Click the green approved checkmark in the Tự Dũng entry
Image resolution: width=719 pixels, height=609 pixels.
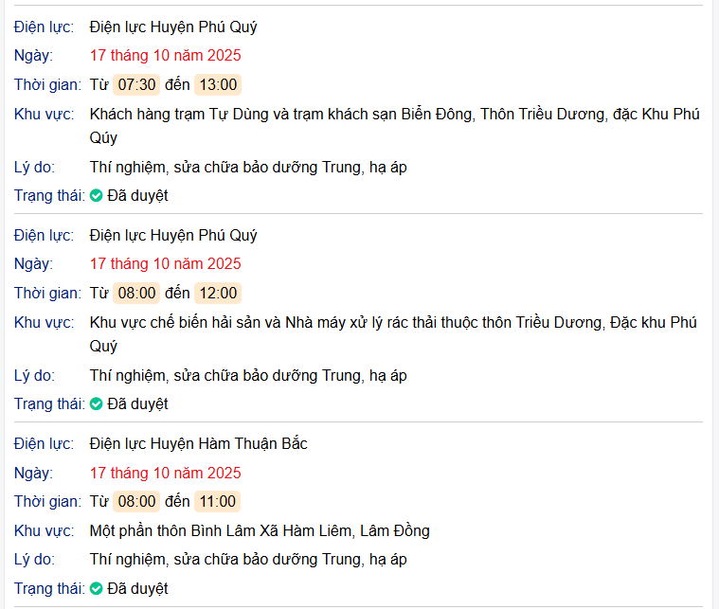coord(97,196)
